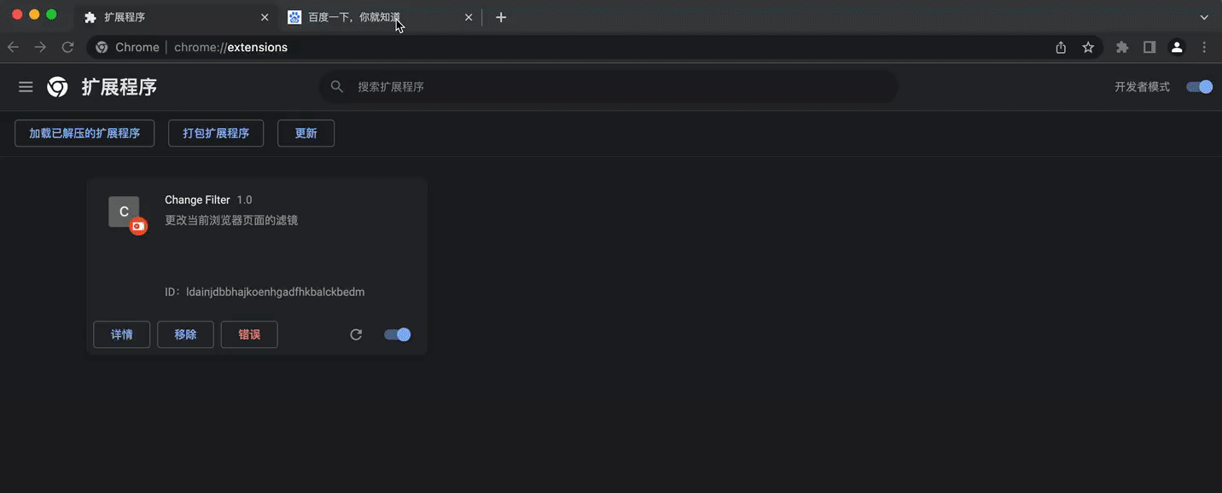
Task: Open the hamburger main menu
Action: click(26, 87)
